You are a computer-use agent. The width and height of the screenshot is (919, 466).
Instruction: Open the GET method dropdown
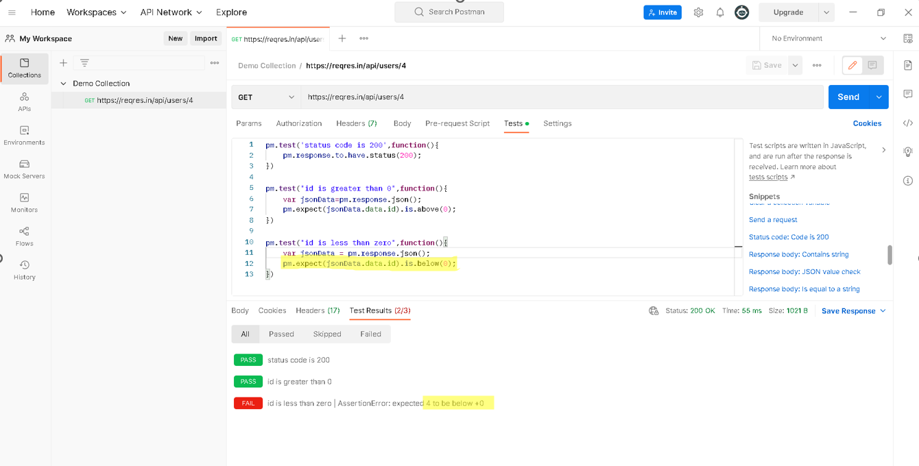point(266,97)
